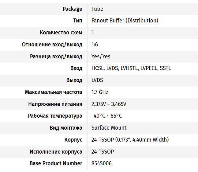Click the "Surface Mount" mounting value
This screenshot has height=172, width=198.
(x=109, y=128)
